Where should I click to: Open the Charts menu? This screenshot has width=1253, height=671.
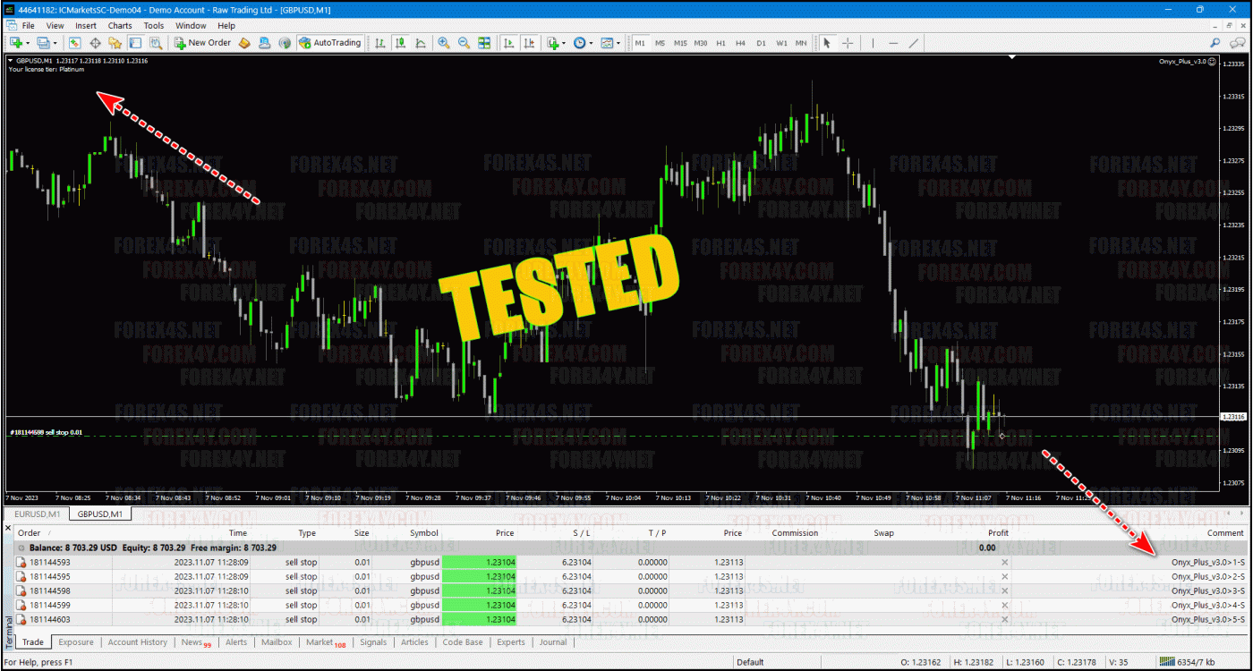[119, 26]
